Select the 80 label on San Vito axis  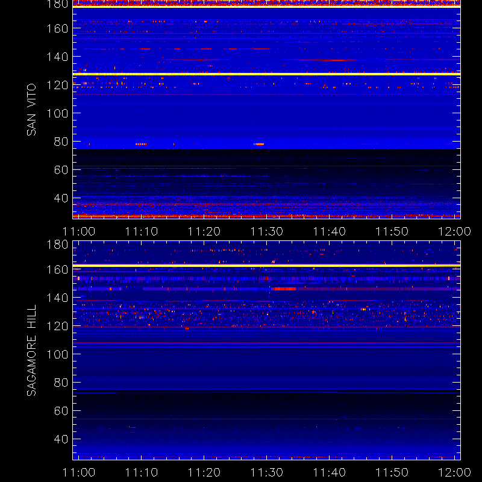61,142
